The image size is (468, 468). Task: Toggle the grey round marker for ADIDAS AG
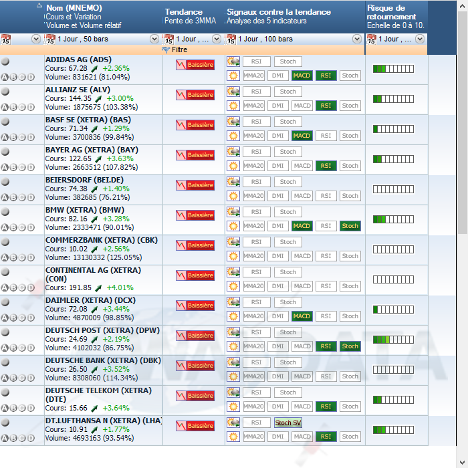point(5,62)
